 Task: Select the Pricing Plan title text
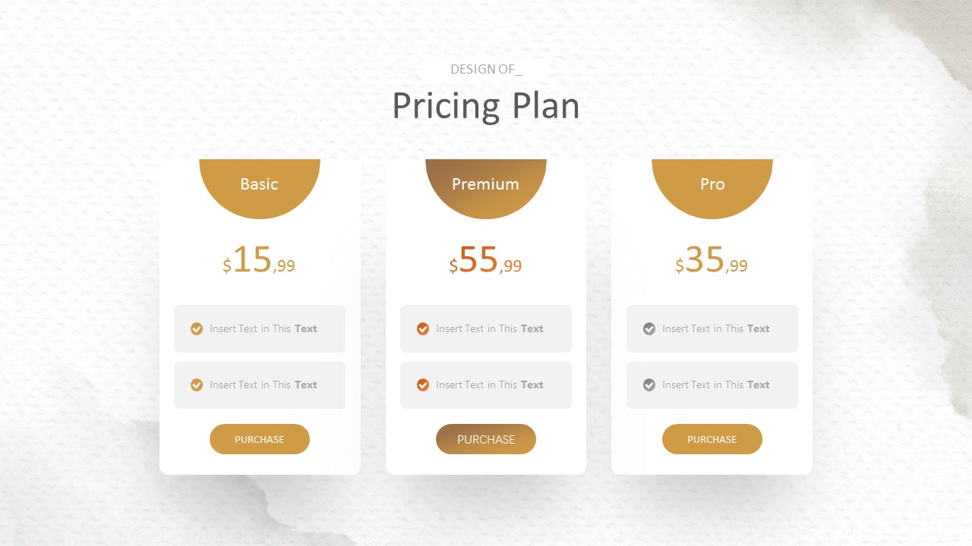click(x=486, y=105)
